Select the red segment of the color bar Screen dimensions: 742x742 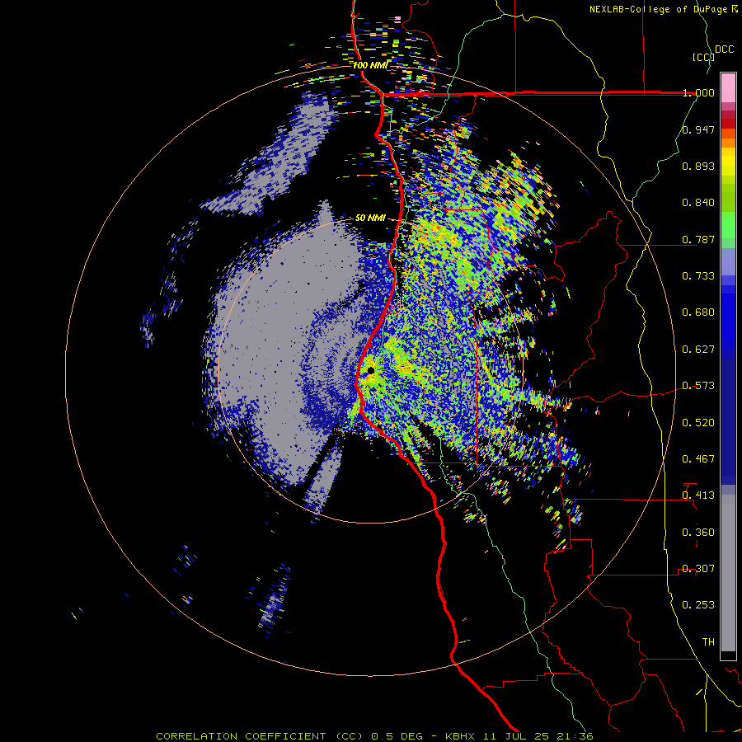728,124
